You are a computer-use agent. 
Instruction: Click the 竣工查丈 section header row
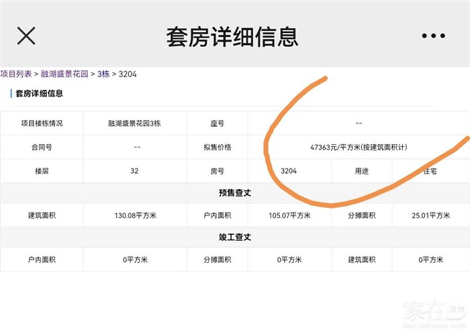(x=235, y=237)
